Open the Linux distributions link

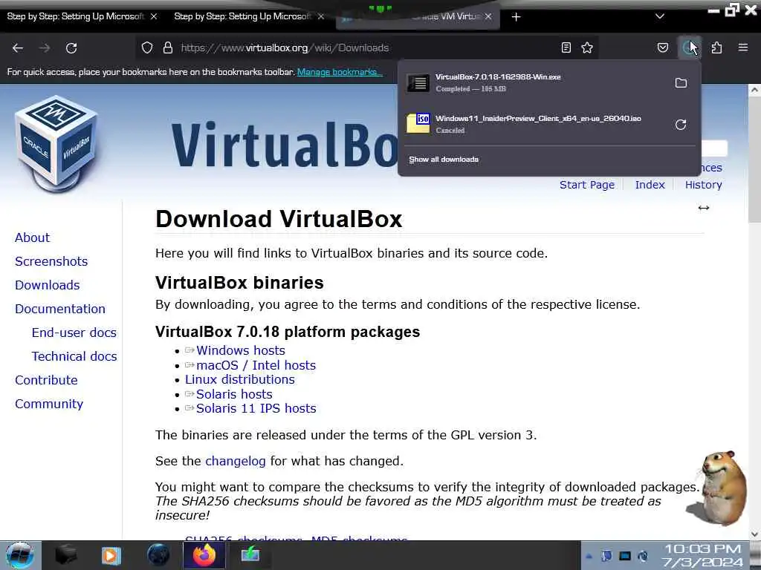point(240,379)
